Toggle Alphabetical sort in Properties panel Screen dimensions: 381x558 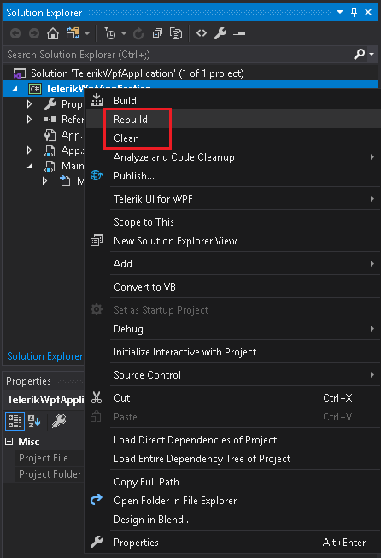pyautogui.click(x=34, y=421)
